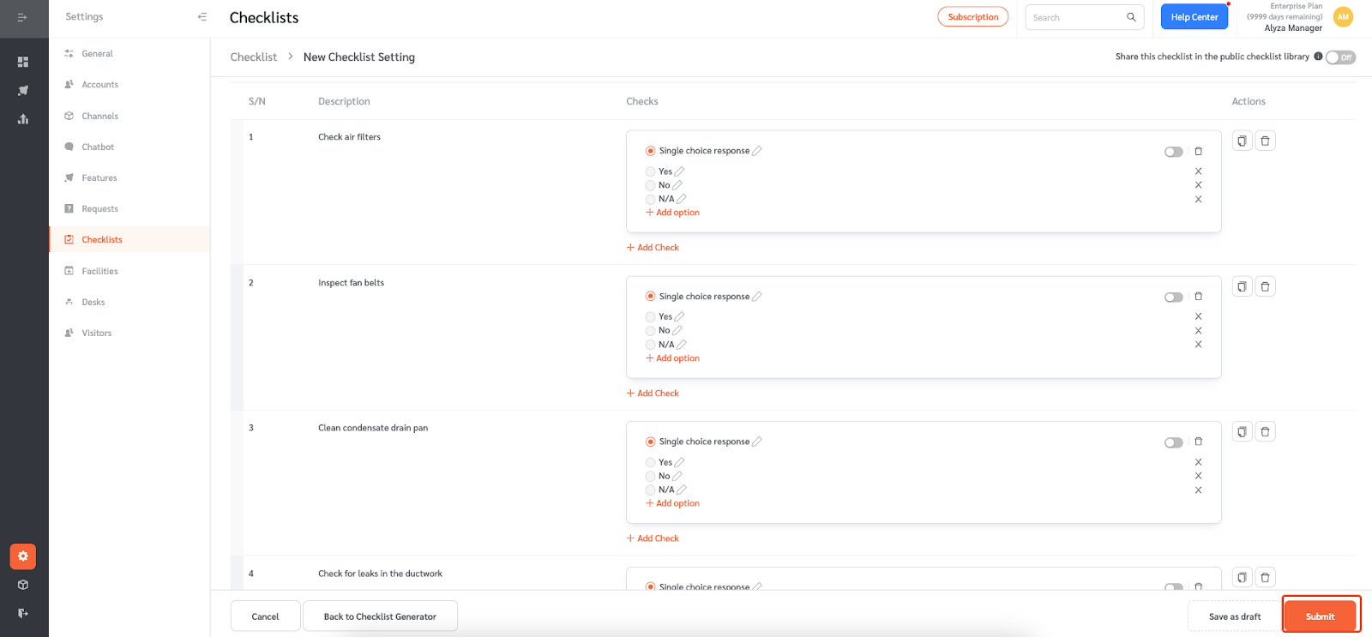Click the Subscription button
1372x637 pixels.
pyautogui.click(x=973, y=17)
